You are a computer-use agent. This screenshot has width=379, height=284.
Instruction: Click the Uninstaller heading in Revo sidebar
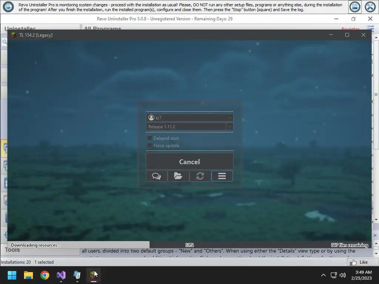[20, 28]
